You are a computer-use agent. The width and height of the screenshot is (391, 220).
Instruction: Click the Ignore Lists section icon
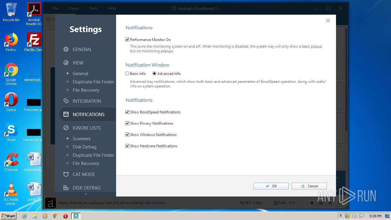coord(66,128)
